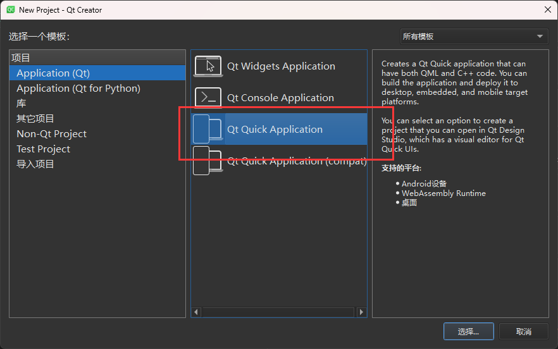Choose Qt Quick Application (compat) label

click(x=297, y=161)
